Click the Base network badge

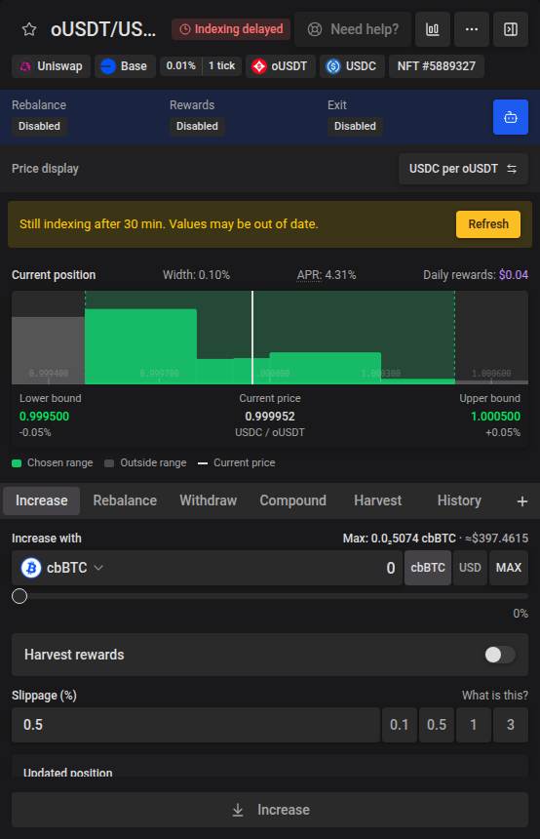125,66
